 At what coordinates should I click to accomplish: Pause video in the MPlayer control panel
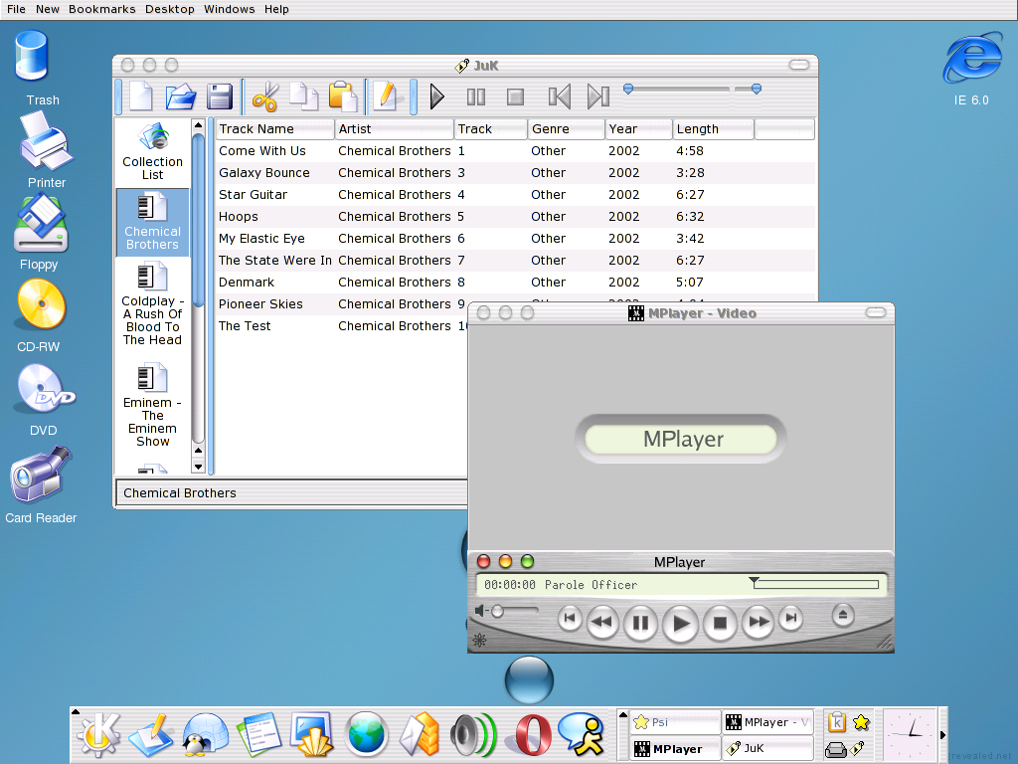(640, 623)
